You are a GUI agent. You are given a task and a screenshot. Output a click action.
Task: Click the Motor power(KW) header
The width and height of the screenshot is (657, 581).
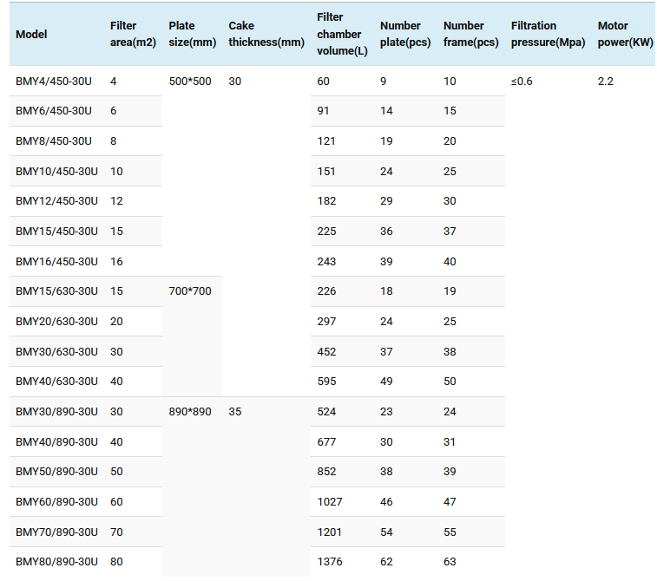625,35
